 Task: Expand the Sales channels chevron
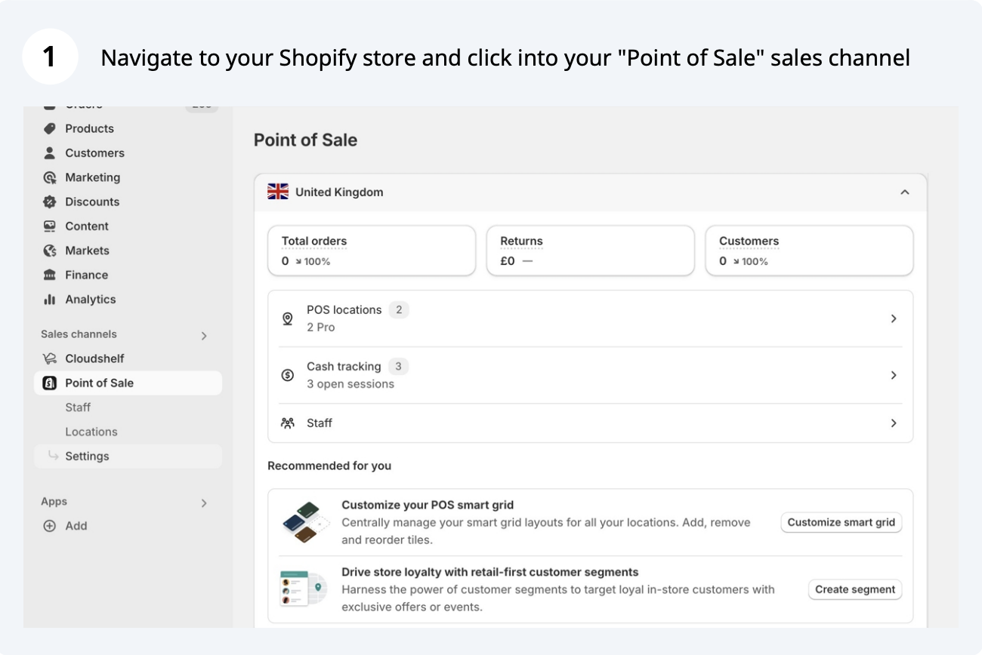[x=204, y=335]
